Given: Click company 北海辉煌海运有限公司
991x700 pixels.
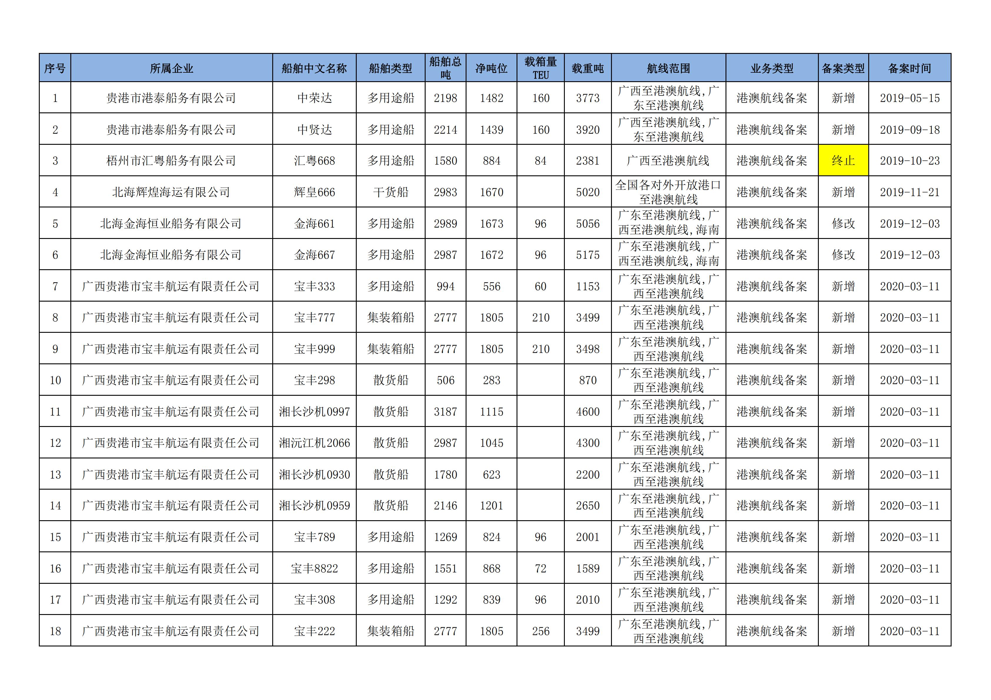Looking at the screenshot, I should point(171,192).
